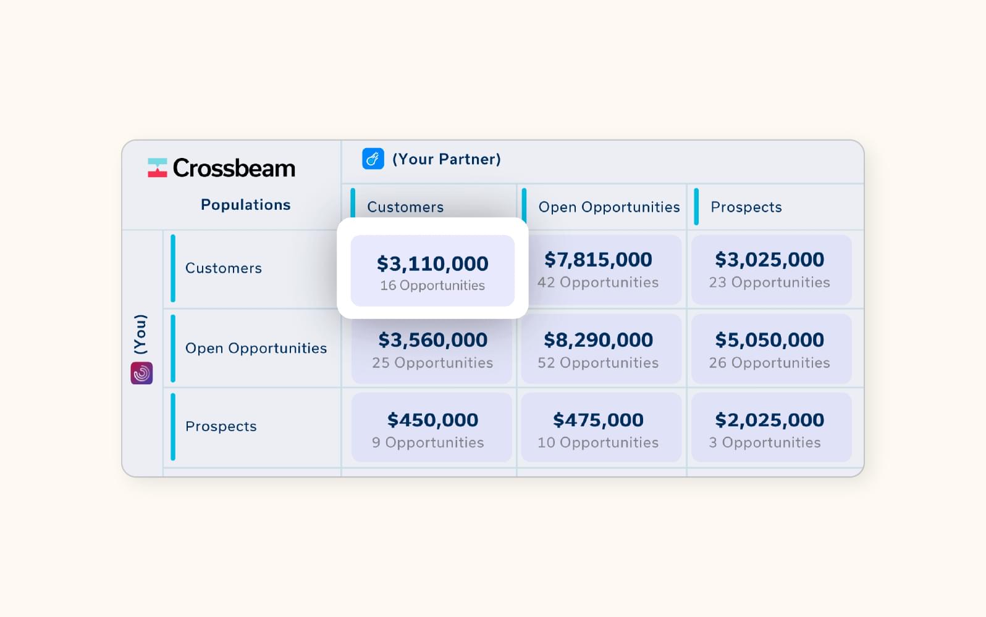986x617 pixels.
Task: Click the teal bar next to your Customers row
Action: 172,268
